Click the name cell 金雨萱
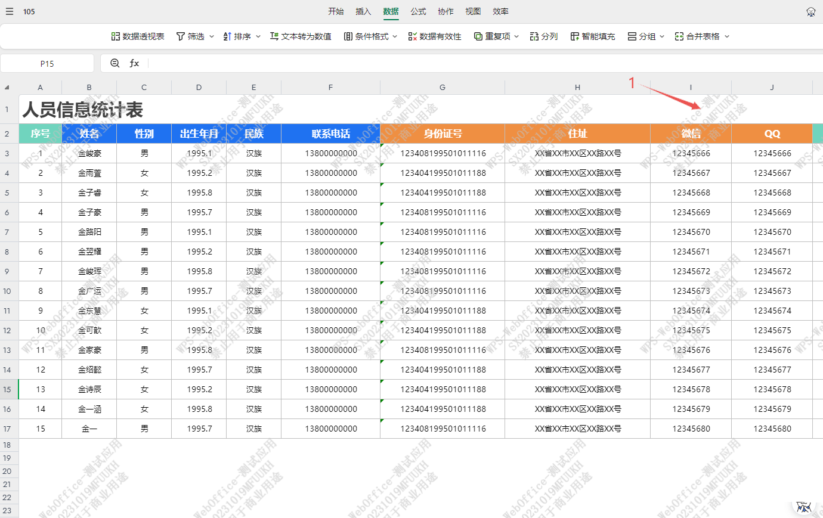 pyautogui.click(x=89, y=173)
